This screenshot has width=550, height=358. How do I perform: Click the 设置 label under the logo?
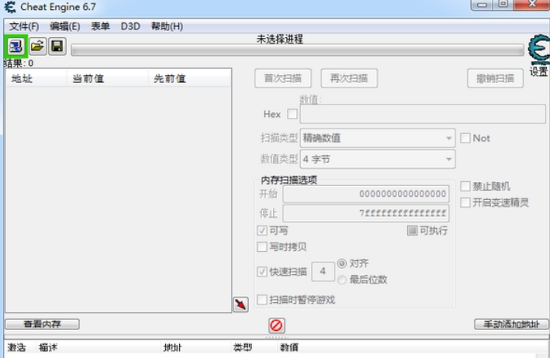pyautogui.click(x=538, y=71)
